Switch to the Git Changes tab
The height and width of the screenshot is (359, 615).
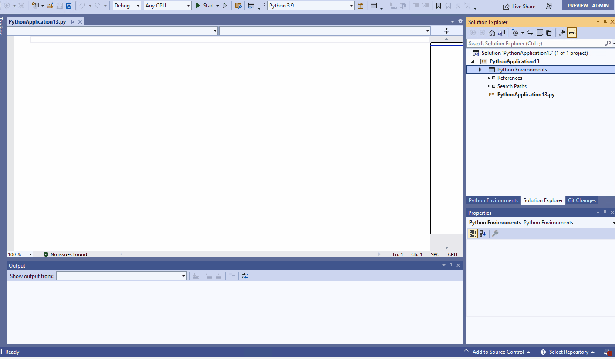tap(581, 200)
